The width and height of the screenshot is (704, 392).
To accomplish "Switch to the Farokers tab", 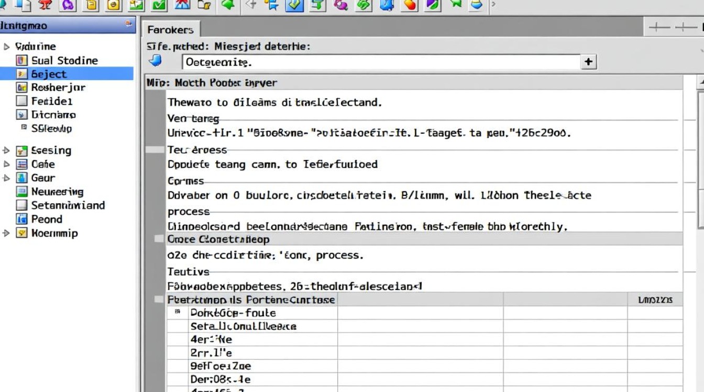I will coord(170,30).
